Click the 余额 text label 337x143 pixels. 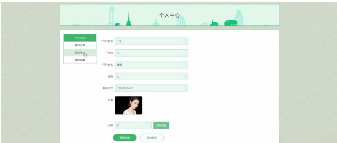coord(110,125)
